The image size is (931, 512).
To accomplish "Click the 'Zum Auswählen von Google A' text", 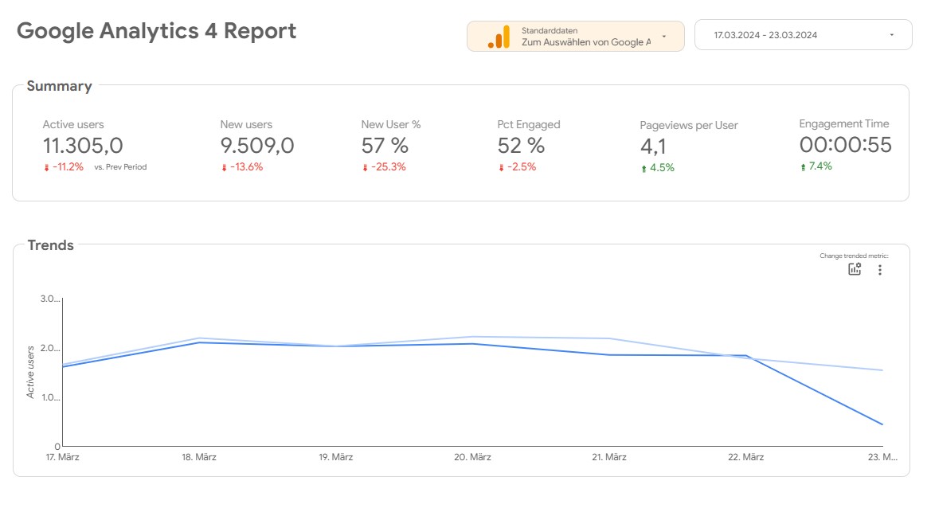I will tap(586, 42).
